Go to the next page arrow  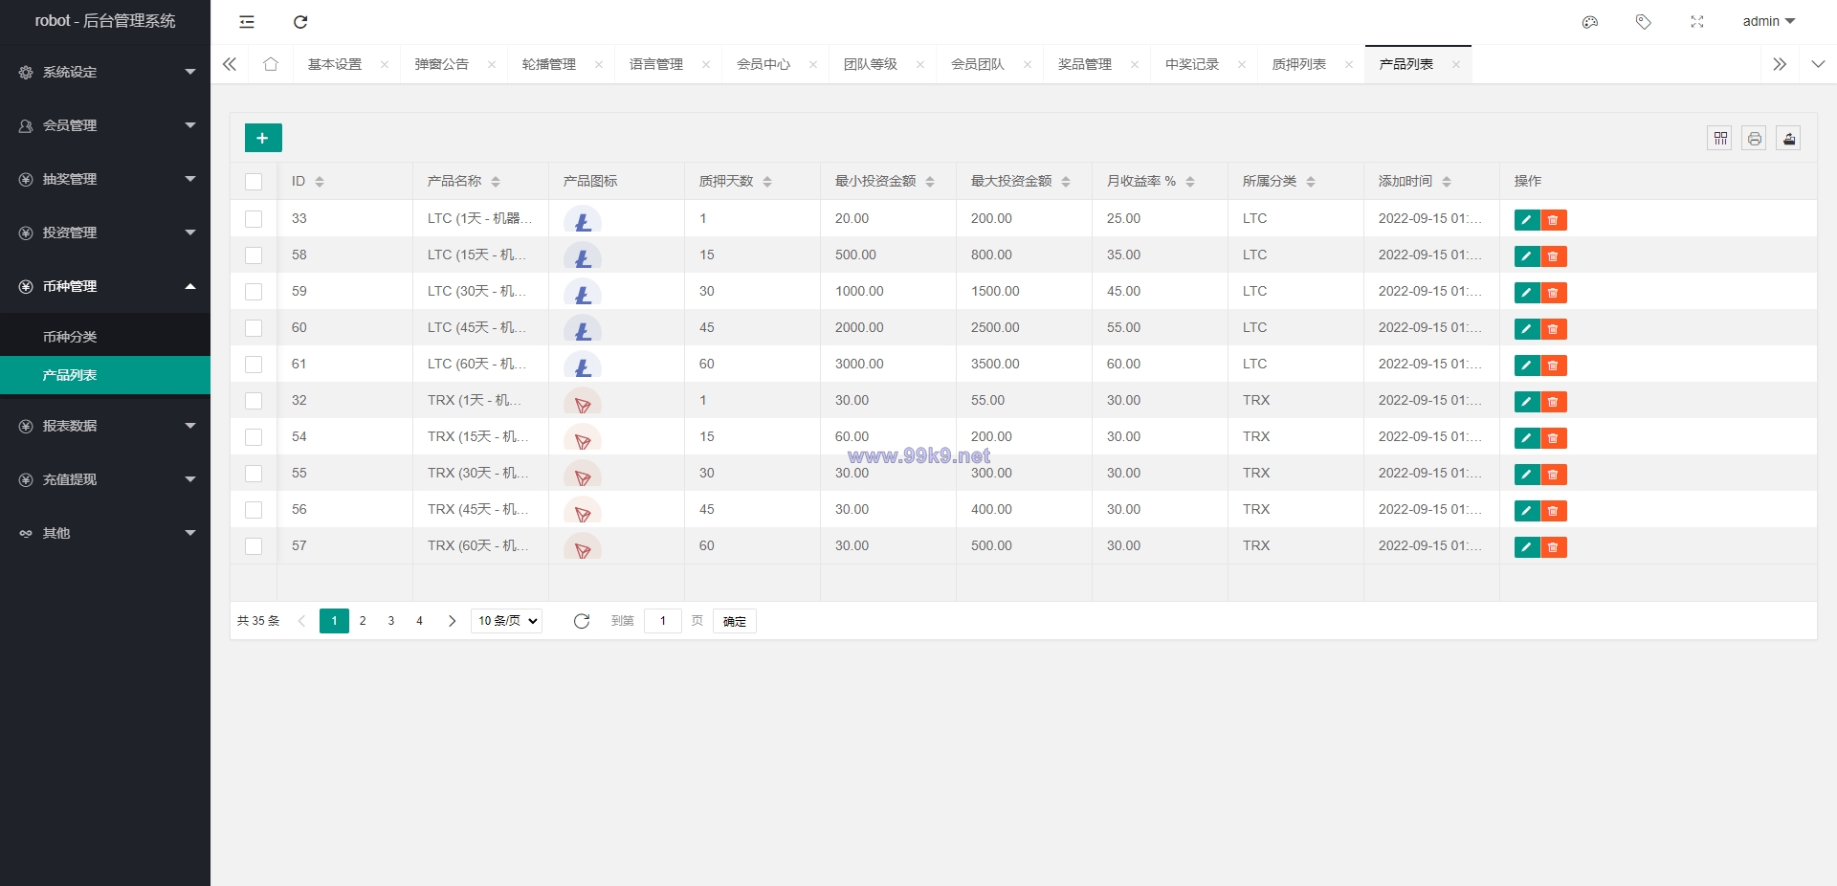point(452,621)
